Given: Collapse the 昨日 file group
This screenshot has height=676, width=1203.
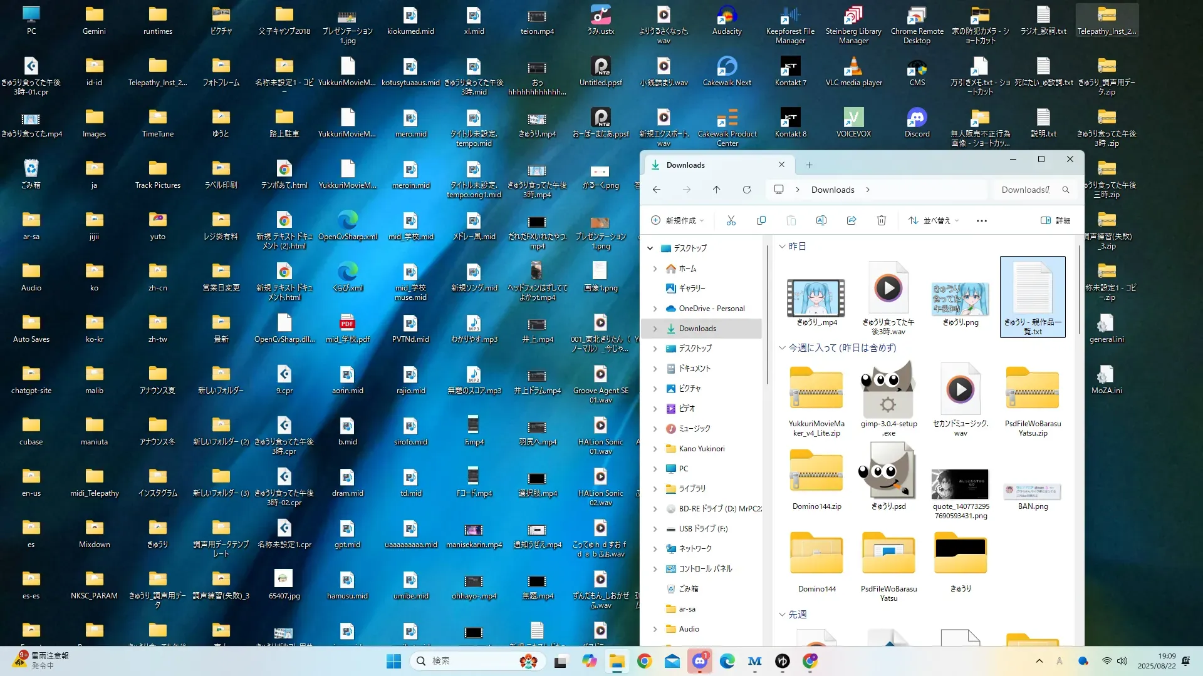Looking at the screenshot, I should click(782, 247).
